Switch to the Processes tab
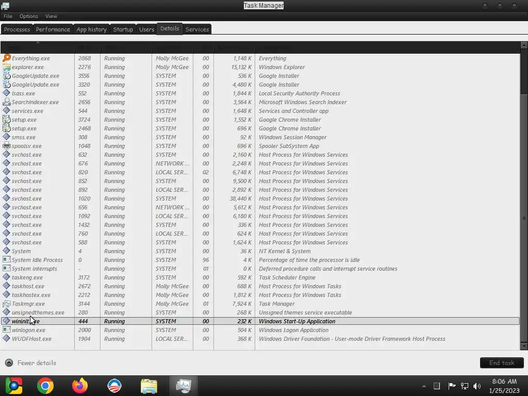 (17, 29)
